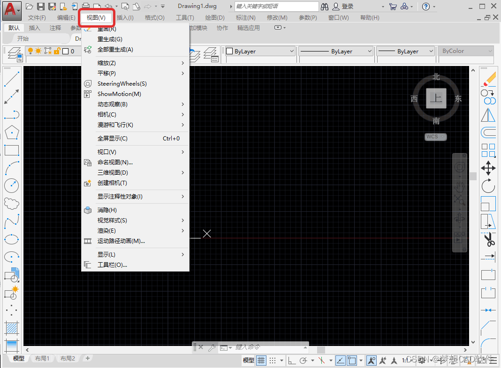This screenshot has height=368, width=501.
Task: Toggle snap mode dots in status bar
Action: (273, 361)
